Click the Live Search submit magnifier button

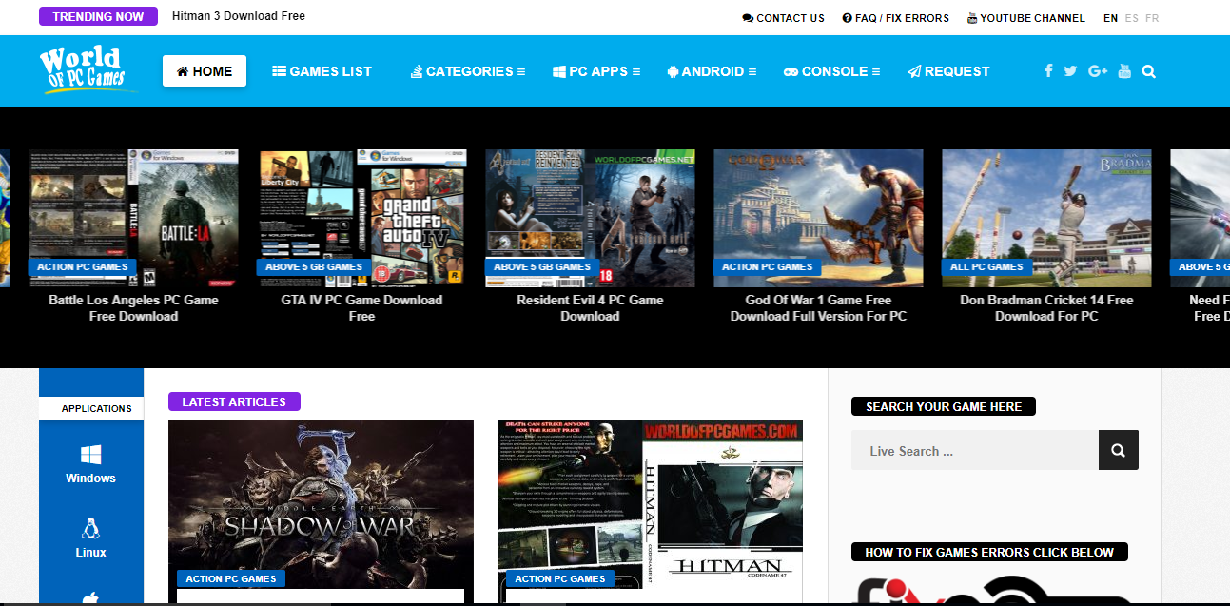tap(1119, 450)
